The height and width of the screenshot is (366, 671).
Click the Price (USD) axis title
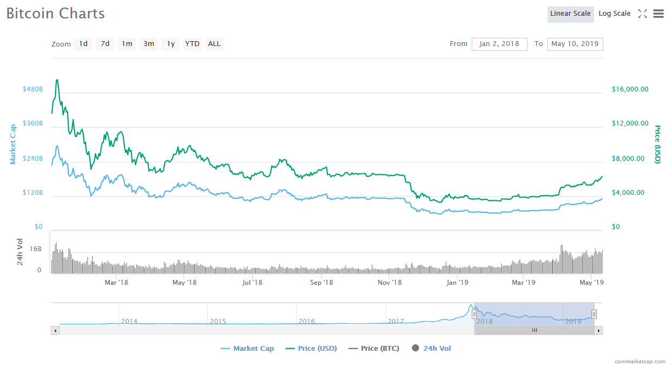657,144
